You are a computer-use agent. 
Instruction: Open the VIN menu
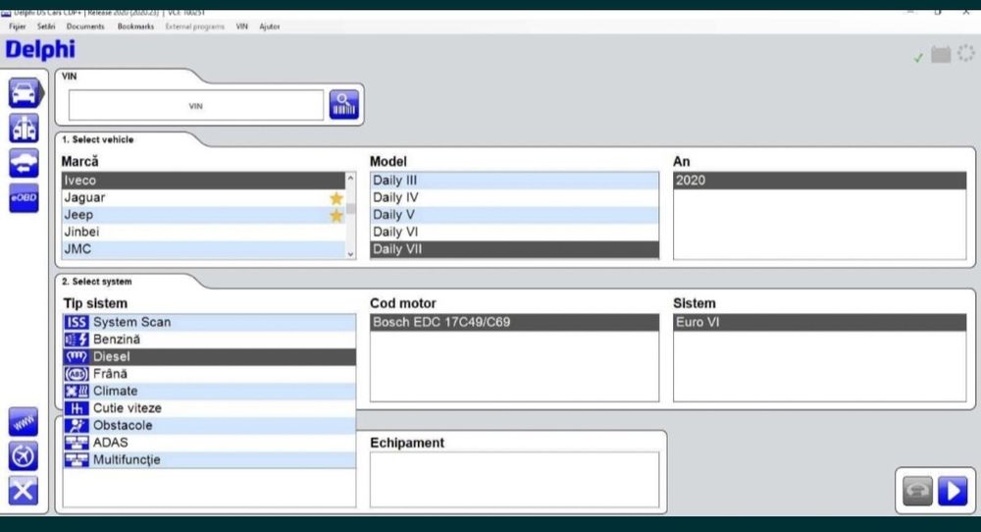(242, 27)
